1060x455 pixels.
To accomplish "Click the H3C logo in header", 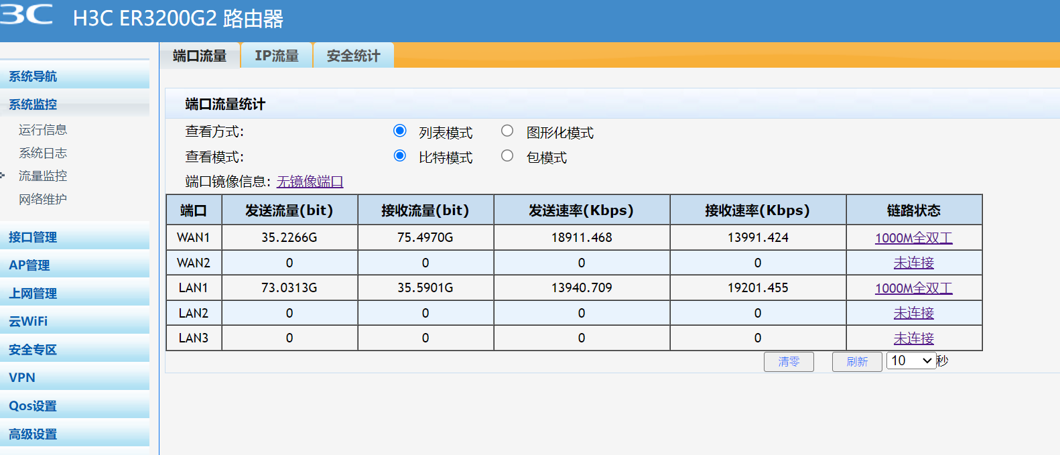I will 26,14.
